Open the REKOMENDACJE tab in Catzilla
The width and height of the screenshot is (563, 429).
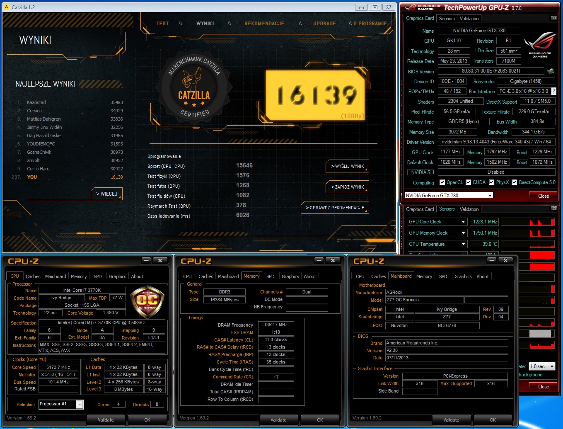(x=264, y=24)
